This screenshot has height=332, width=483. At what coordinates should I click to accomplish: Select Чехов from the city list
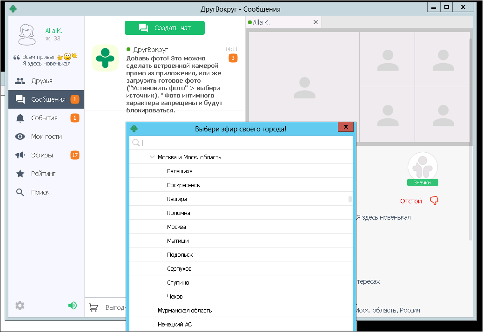pos(241,296)
